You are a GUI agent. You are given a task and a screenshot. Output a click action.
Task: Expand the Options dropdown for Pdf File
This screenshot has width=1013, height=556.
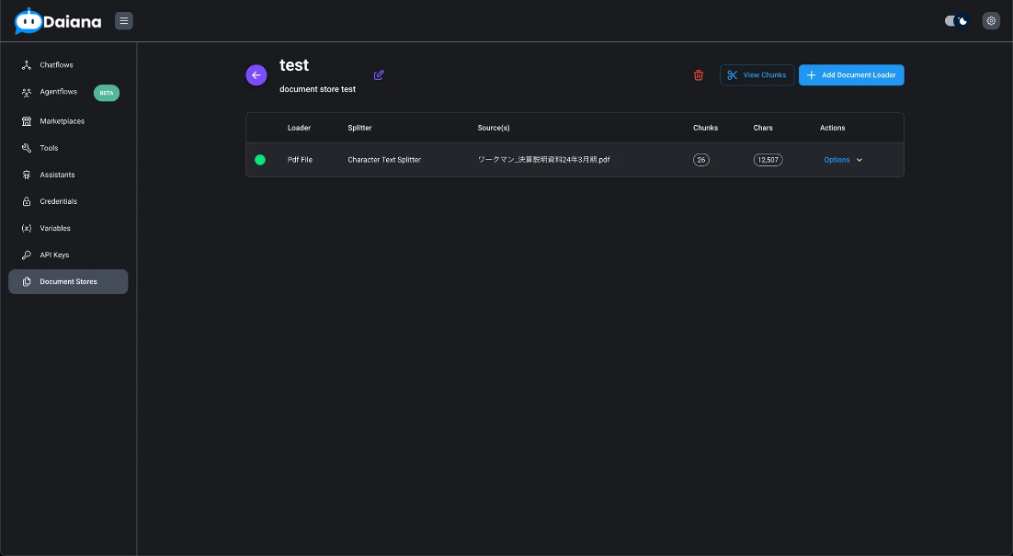837,160
